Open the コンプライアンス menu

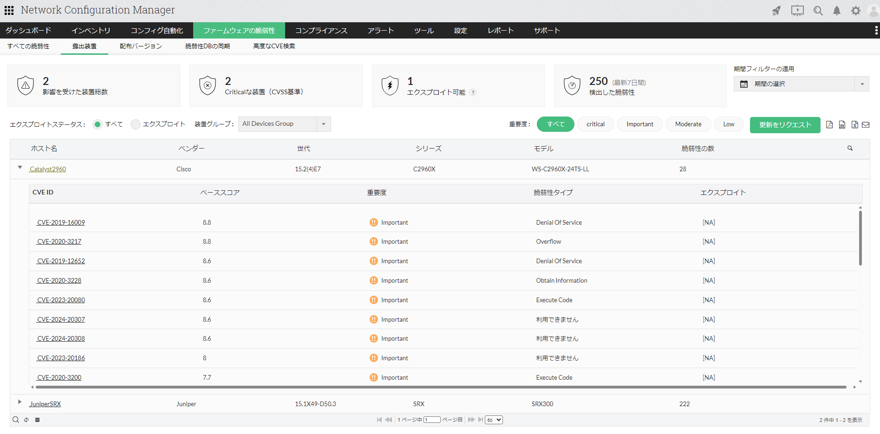pyautogui.click(x=321, y=31)
